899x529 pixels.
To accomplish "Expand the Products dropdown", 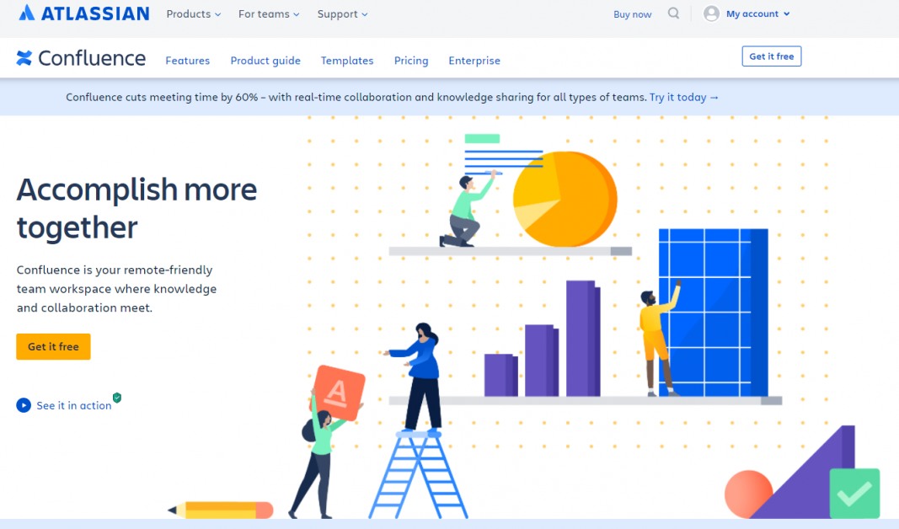I will click(x=194, y=13).
